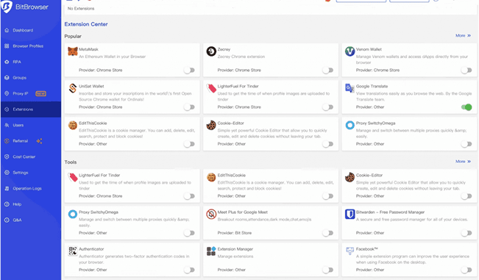479x280 pixels.
Task: Click the Proxy SwitchyOmega icon in the Tools section
Action: [x=73, y=214]
